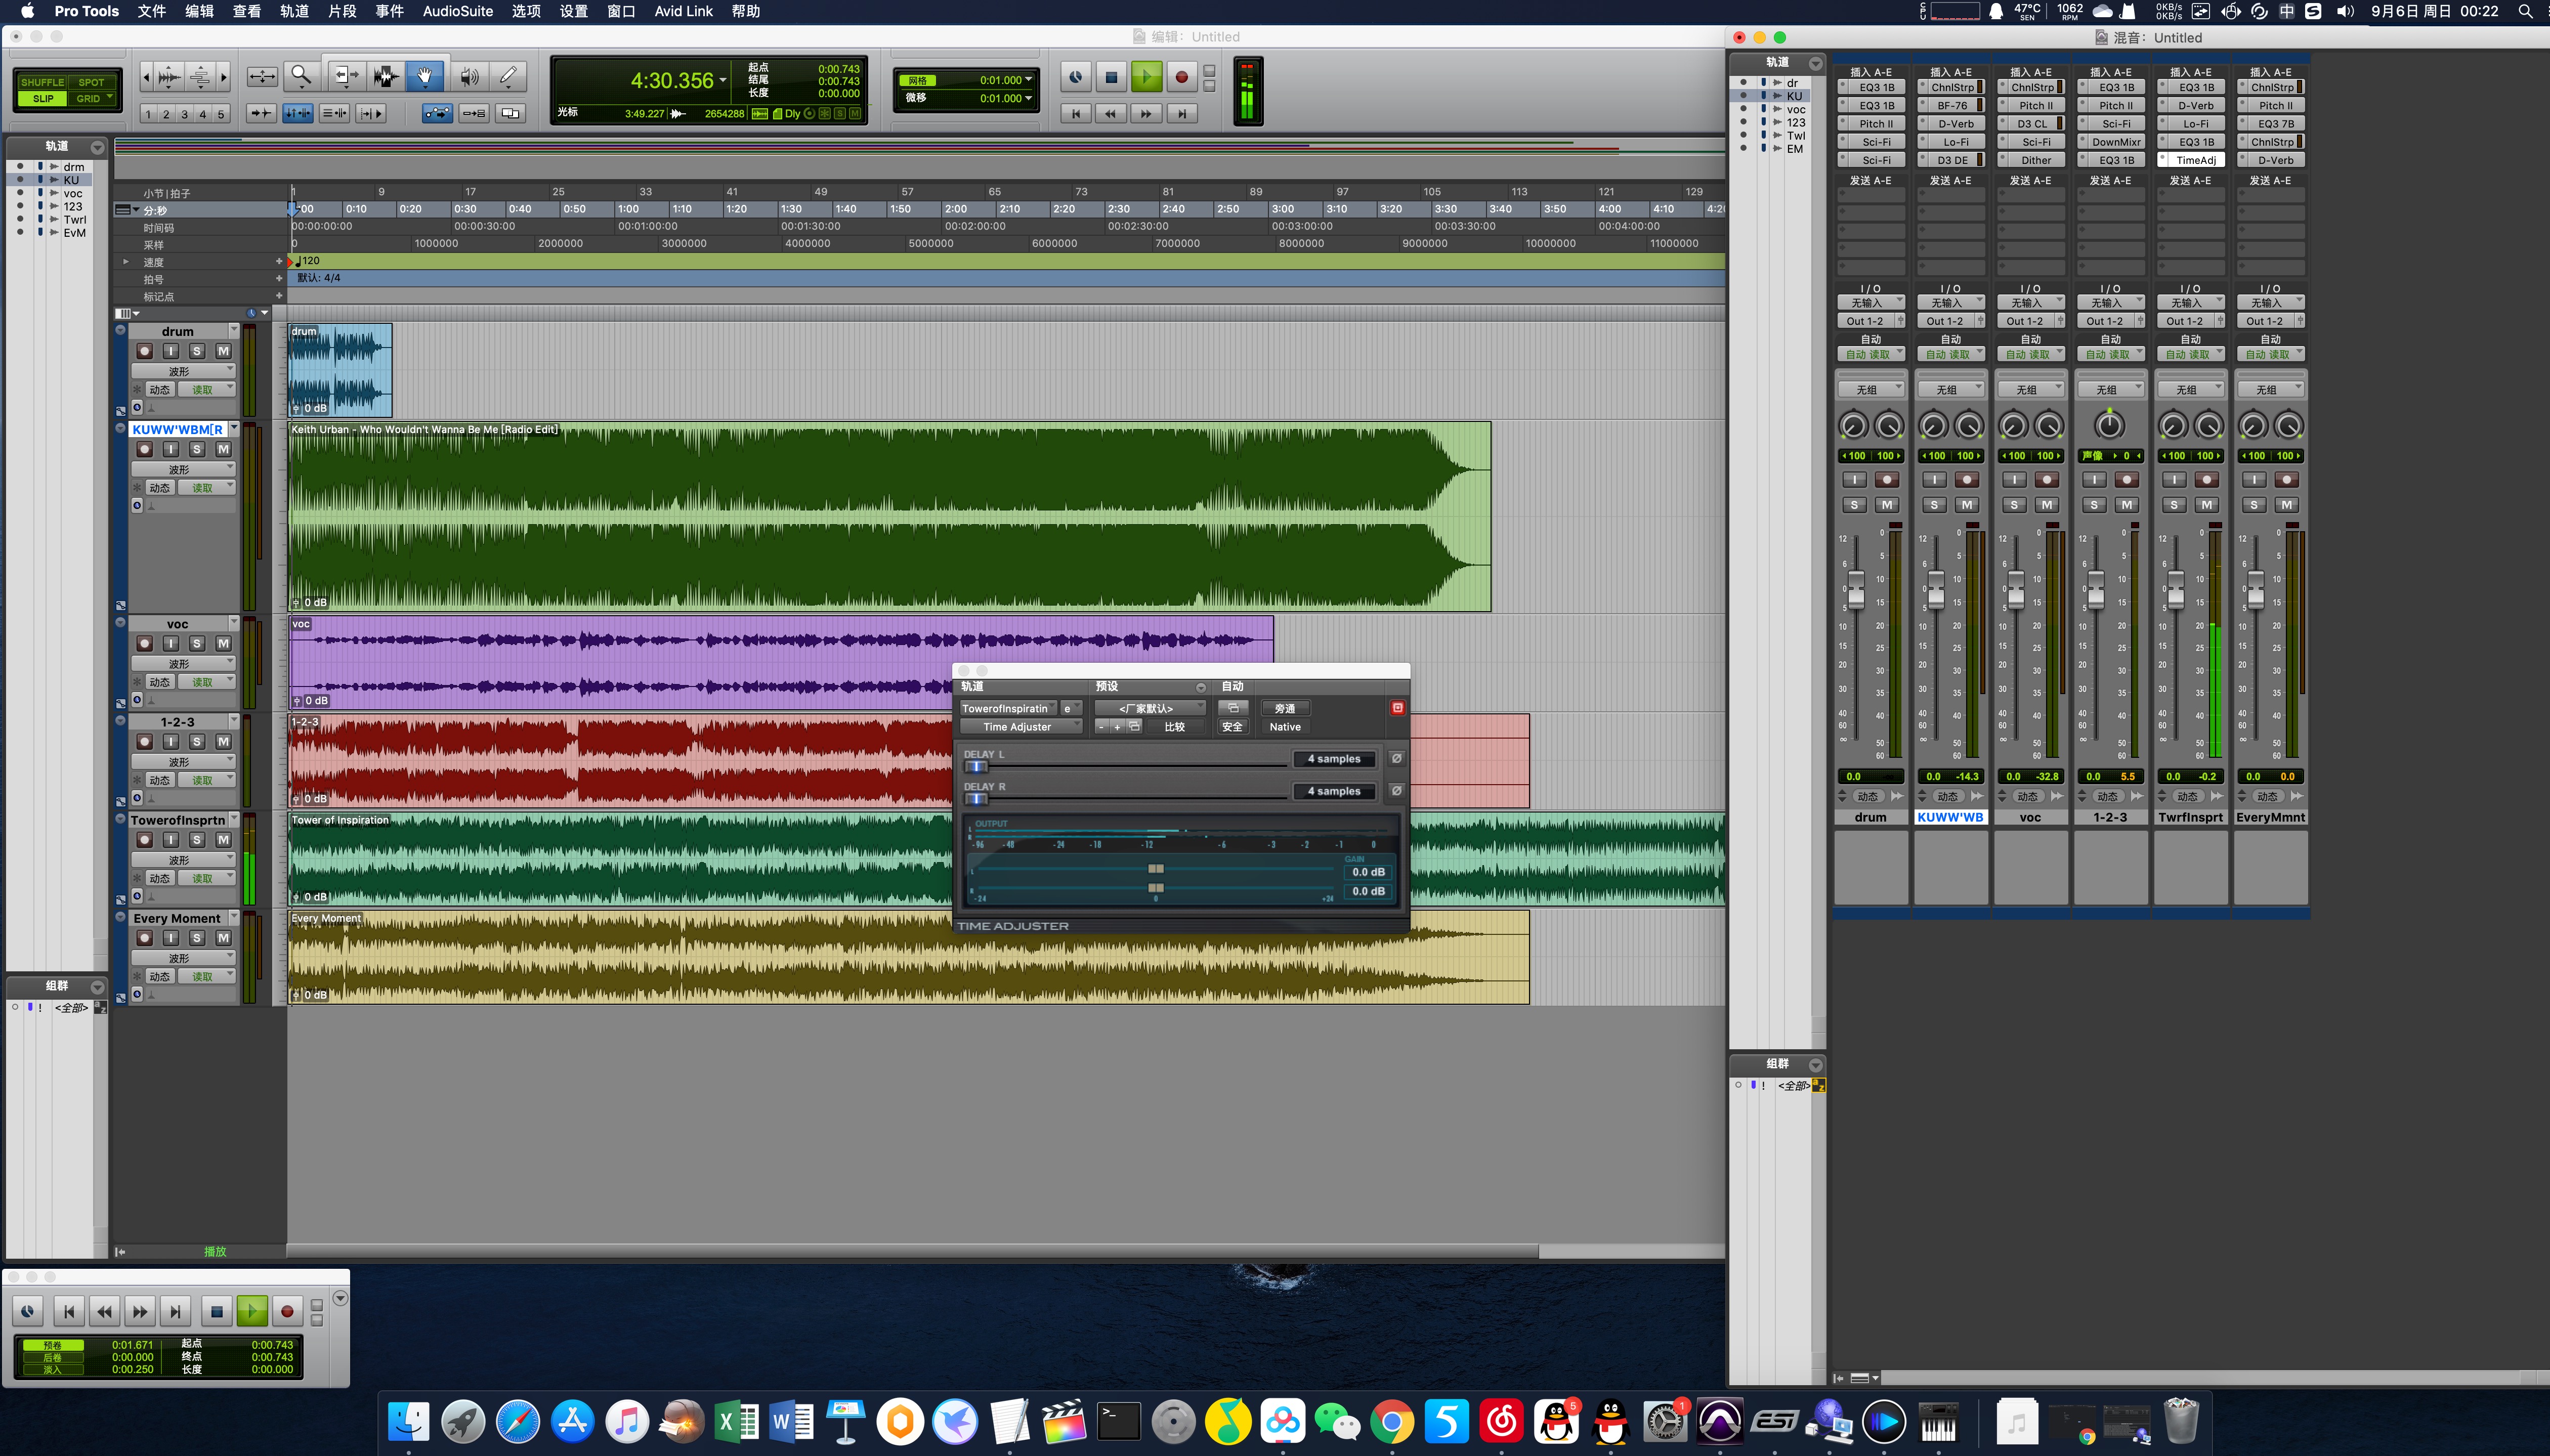Viewport: 2550px width, 1456px height.
Task: Click red target icon in plug-in window
Action: [1398, 707]
